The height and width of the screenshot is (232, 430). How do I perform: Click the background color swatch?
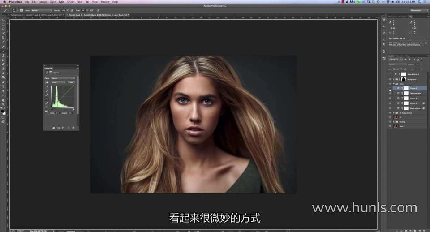click(x=4, y=113)
